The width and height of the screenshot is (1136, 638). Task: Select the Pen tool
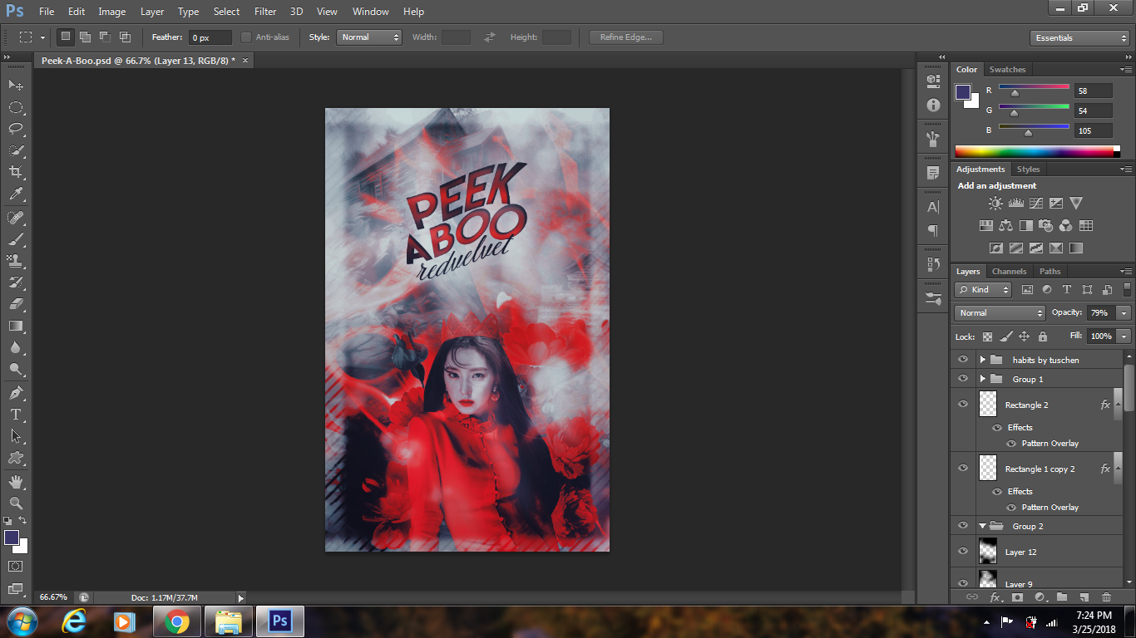[x=15, y=392]
